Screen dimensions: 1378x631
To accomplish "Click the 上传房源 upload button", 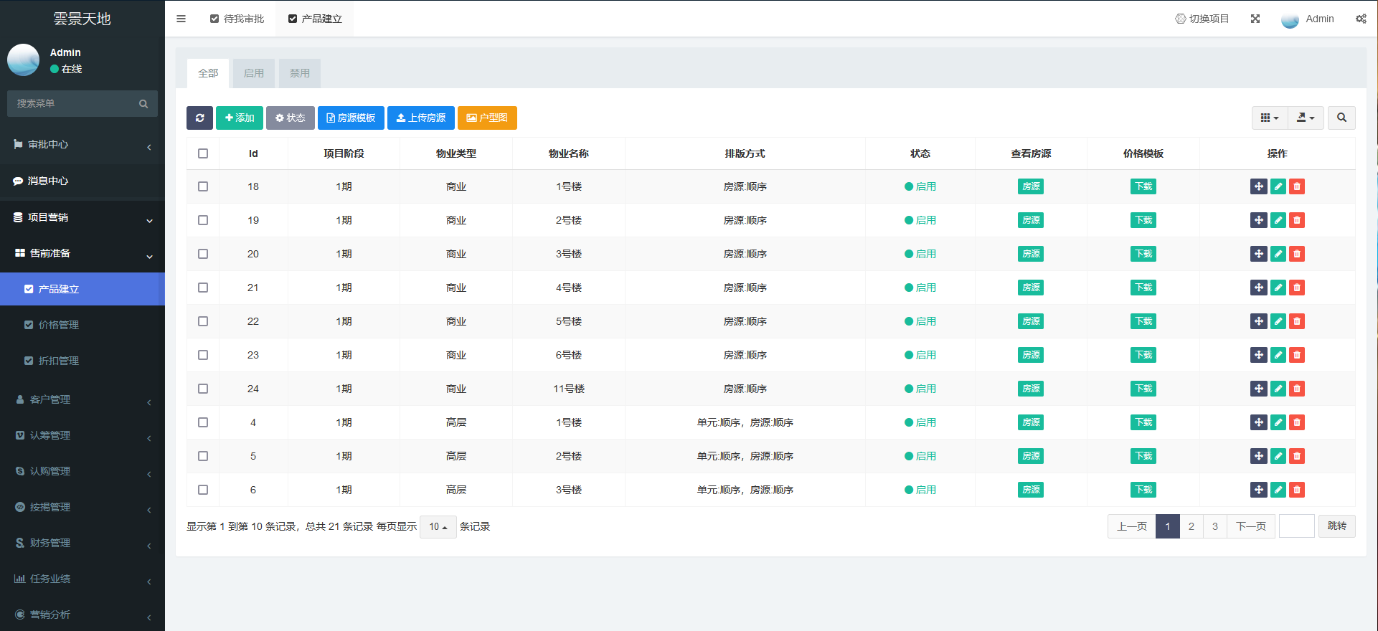I will pyautogui.click(x=421, y=118).
